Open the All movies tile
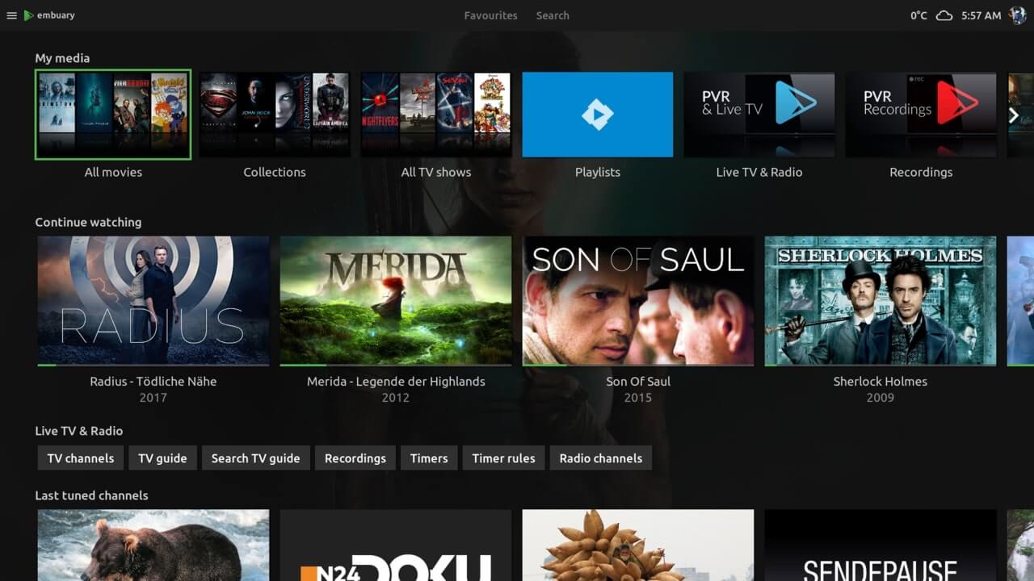The height and width of the screenshot is (581, 1034). [113, 115]
